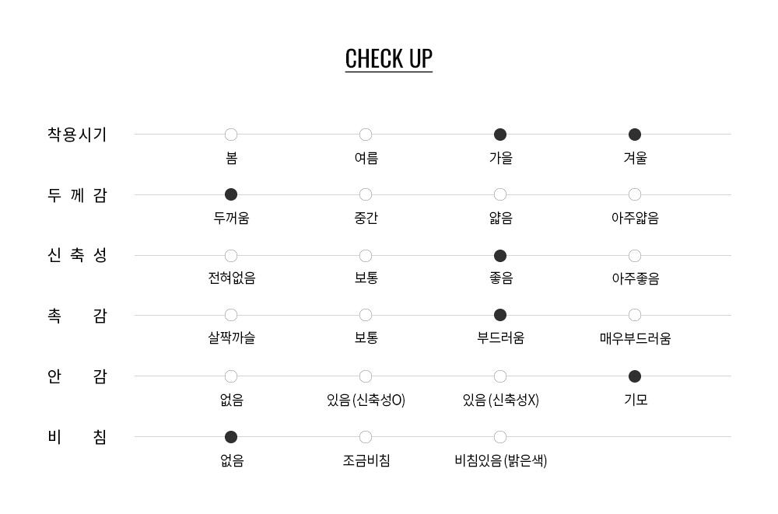Screen dimensions: 778x514
Task: Select 아주얇음 thickness radio circle
Action: click(x=635, y=194)
